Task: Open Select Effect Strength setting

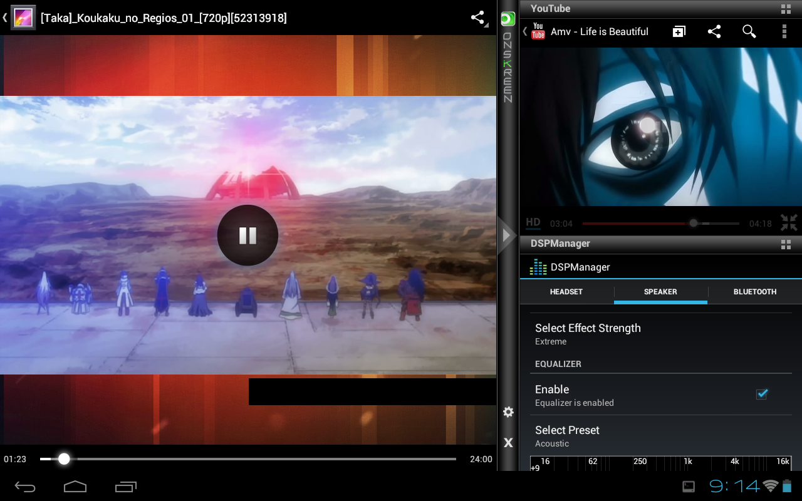Action: point(661,334)
